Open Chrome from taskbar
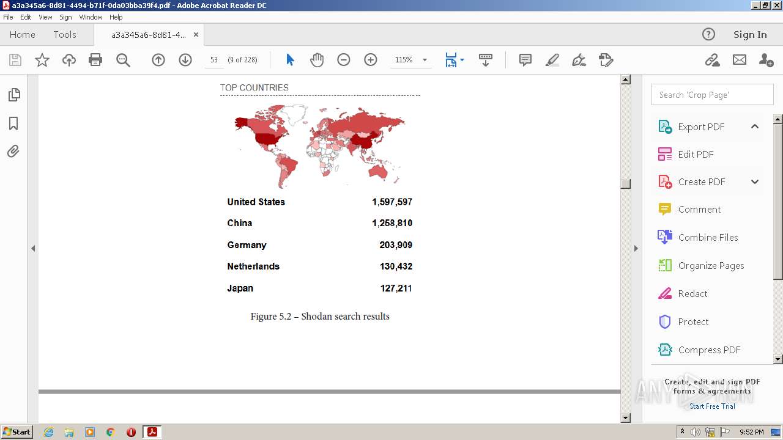The width and height of the screenshot is (783, 440). [x=110, y=432]
